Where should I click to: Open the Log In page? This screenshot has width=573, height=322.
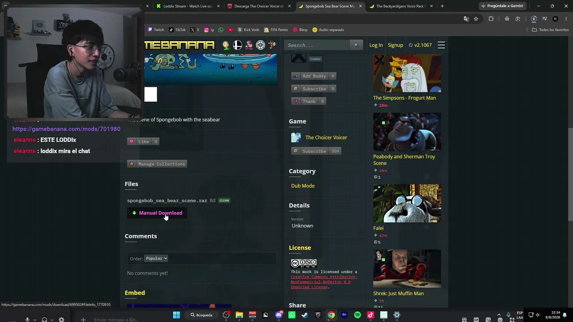tap(376, 45)
